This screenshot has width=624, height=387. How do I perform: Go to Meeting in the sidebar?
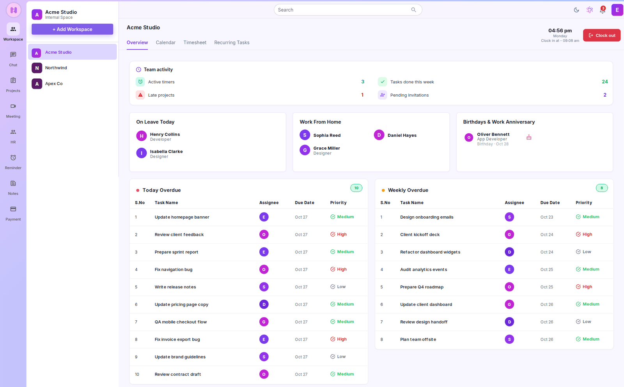click(x=13, y=110)
